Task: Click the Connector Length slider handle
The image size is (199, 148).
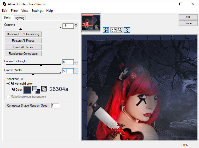Action: (41, 65)
